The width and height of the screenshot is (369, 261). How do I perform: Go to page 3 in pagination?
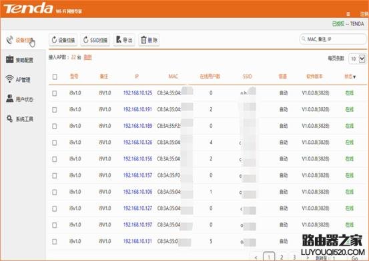click(294, 257)
